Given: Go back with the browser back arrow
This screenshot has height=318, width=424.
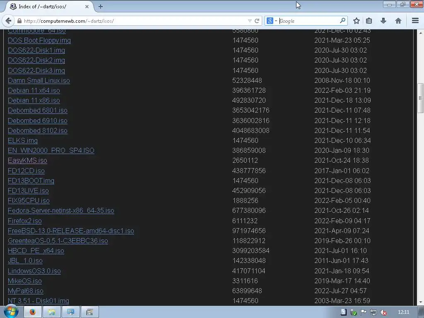Looking at the screenshot, I should (8, 21).
